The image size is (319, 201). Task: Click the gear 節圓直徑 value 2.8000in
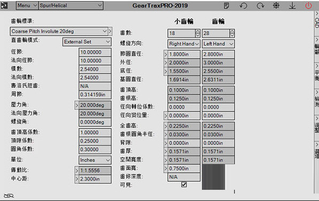tap(218, 54)
